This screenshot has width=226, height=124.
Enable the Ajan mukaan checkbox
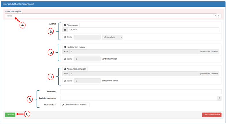(65, 25)
